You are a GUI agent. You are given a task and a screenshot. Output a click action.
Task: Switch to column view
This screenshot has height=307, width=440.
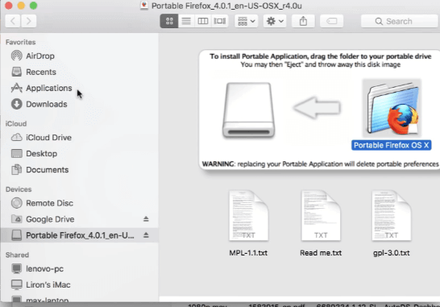[203, 21]
